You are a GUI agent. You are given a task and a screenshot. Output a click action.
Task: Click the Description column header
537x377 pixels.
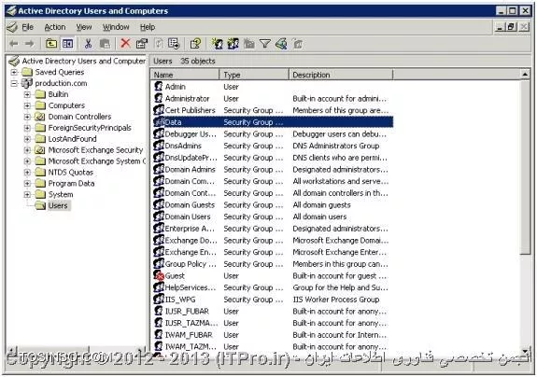click(x=341, y=75)
